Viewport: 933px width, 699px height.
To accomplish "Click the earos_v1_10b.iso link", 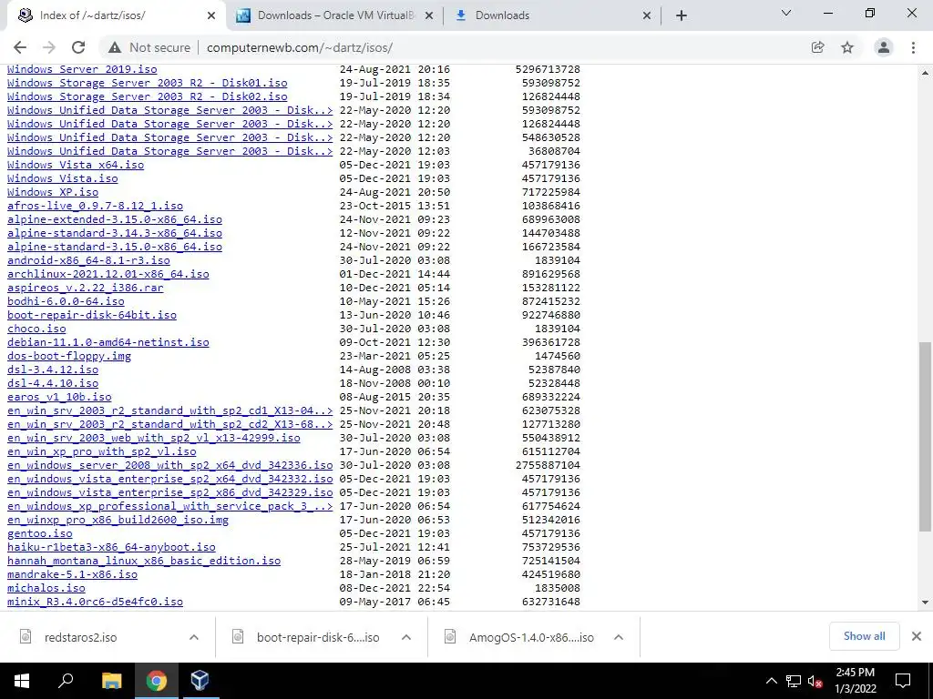I will (59, 397).
